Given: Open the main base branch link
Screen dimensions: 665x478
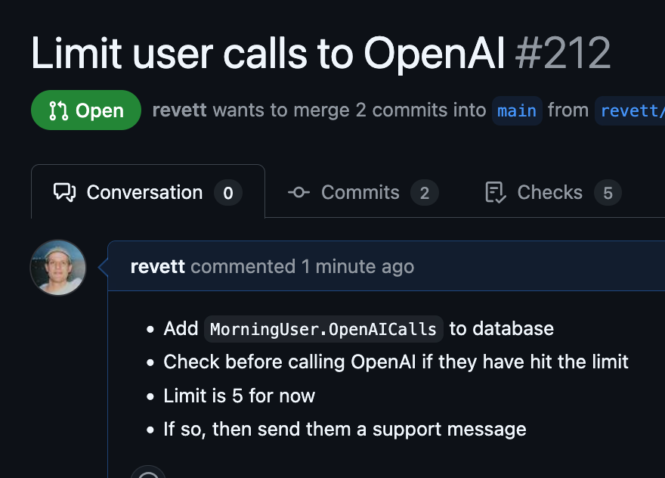Looking at the screenshot, I should coord(517,110).
